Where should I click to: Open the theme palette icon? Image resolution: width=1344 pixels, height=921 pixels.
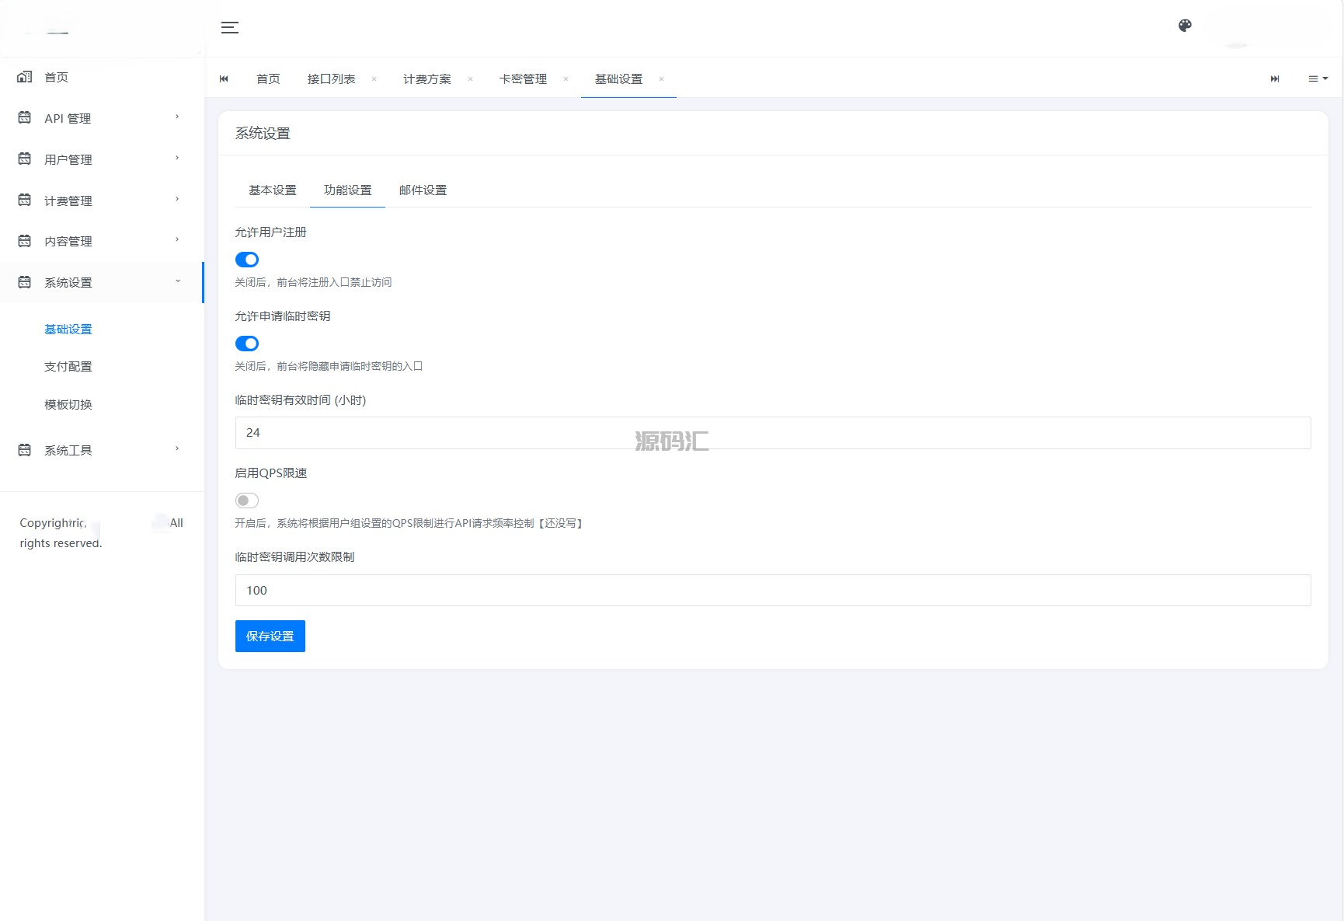pos(1185,26)
